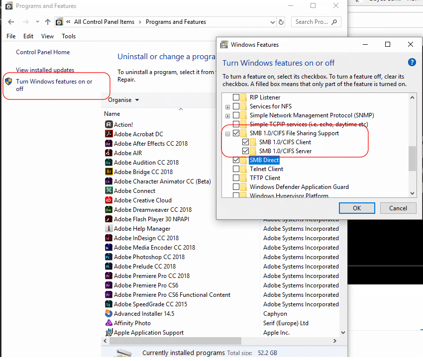Open the Edit menu
423x361 pixels.
pyautogui.click(x=28, y=36)
